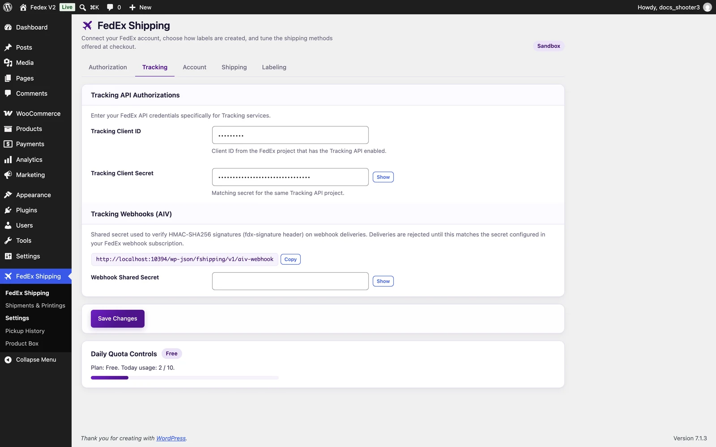The width and height of the screenshot is (716, 447).
Task: Click the Live status badge
Action: tap(67, 7)
